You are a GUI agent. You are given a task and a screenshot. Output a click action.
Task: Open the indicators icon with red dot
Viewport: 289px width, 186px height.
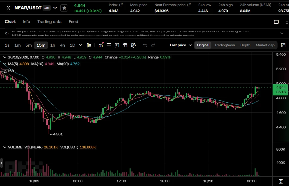101,45
